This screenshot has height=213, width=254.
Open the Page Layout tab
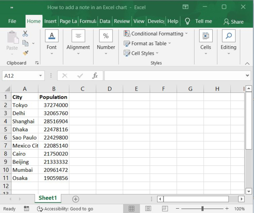coord(68,21)
